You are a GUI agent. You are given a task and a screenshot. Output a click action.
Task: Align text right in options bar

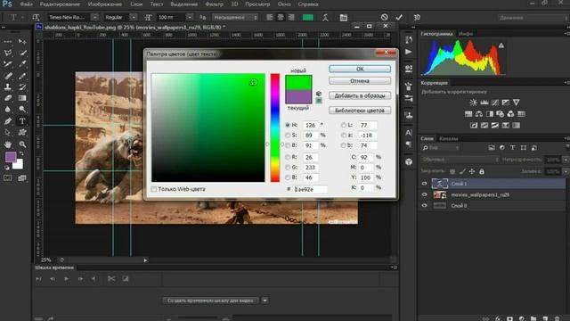[x=291, y=17]
